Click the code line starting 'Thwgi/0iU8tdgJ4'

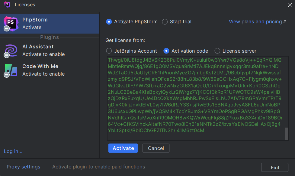pos(194,60)
